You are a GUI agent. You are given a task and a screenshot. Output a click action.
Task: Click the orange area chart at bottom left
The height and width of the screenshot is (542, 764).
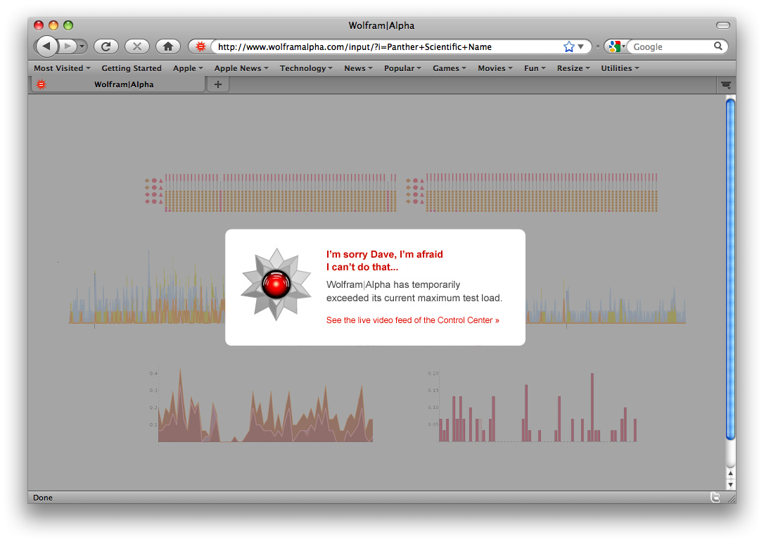click(x=265, y=405)
